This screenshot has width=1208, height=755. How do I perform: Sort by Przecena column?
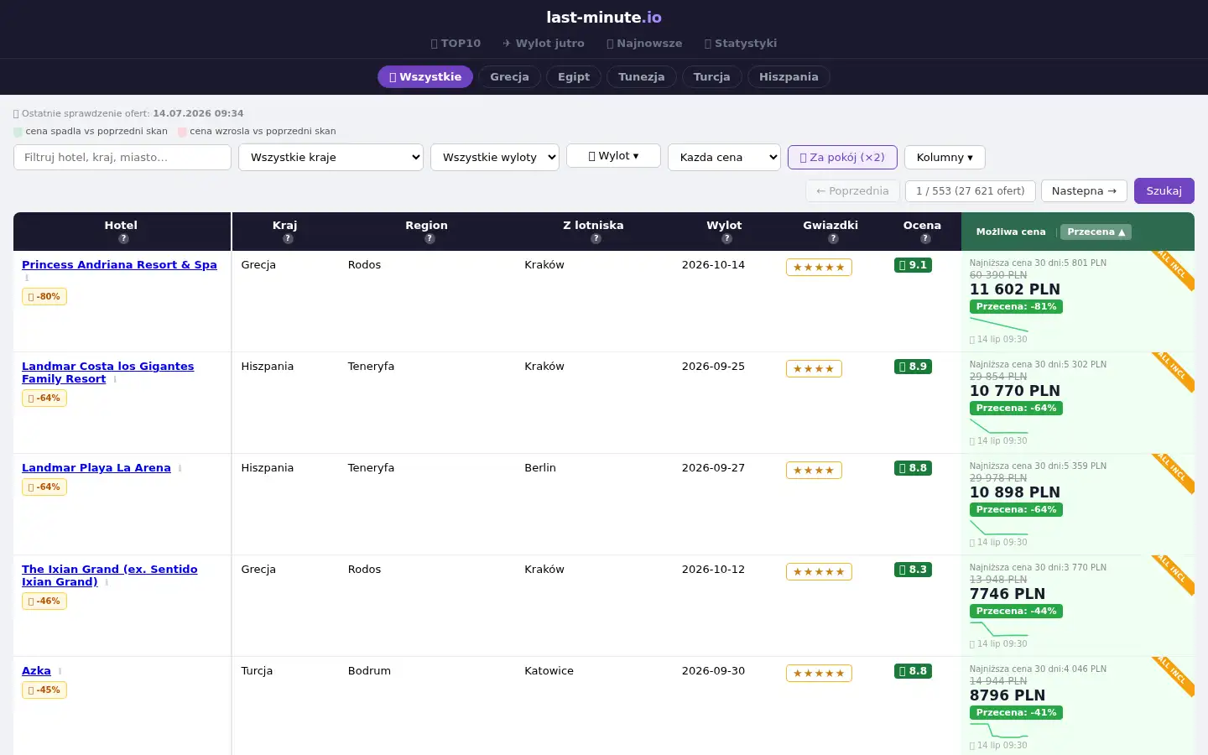point(1096,232)
